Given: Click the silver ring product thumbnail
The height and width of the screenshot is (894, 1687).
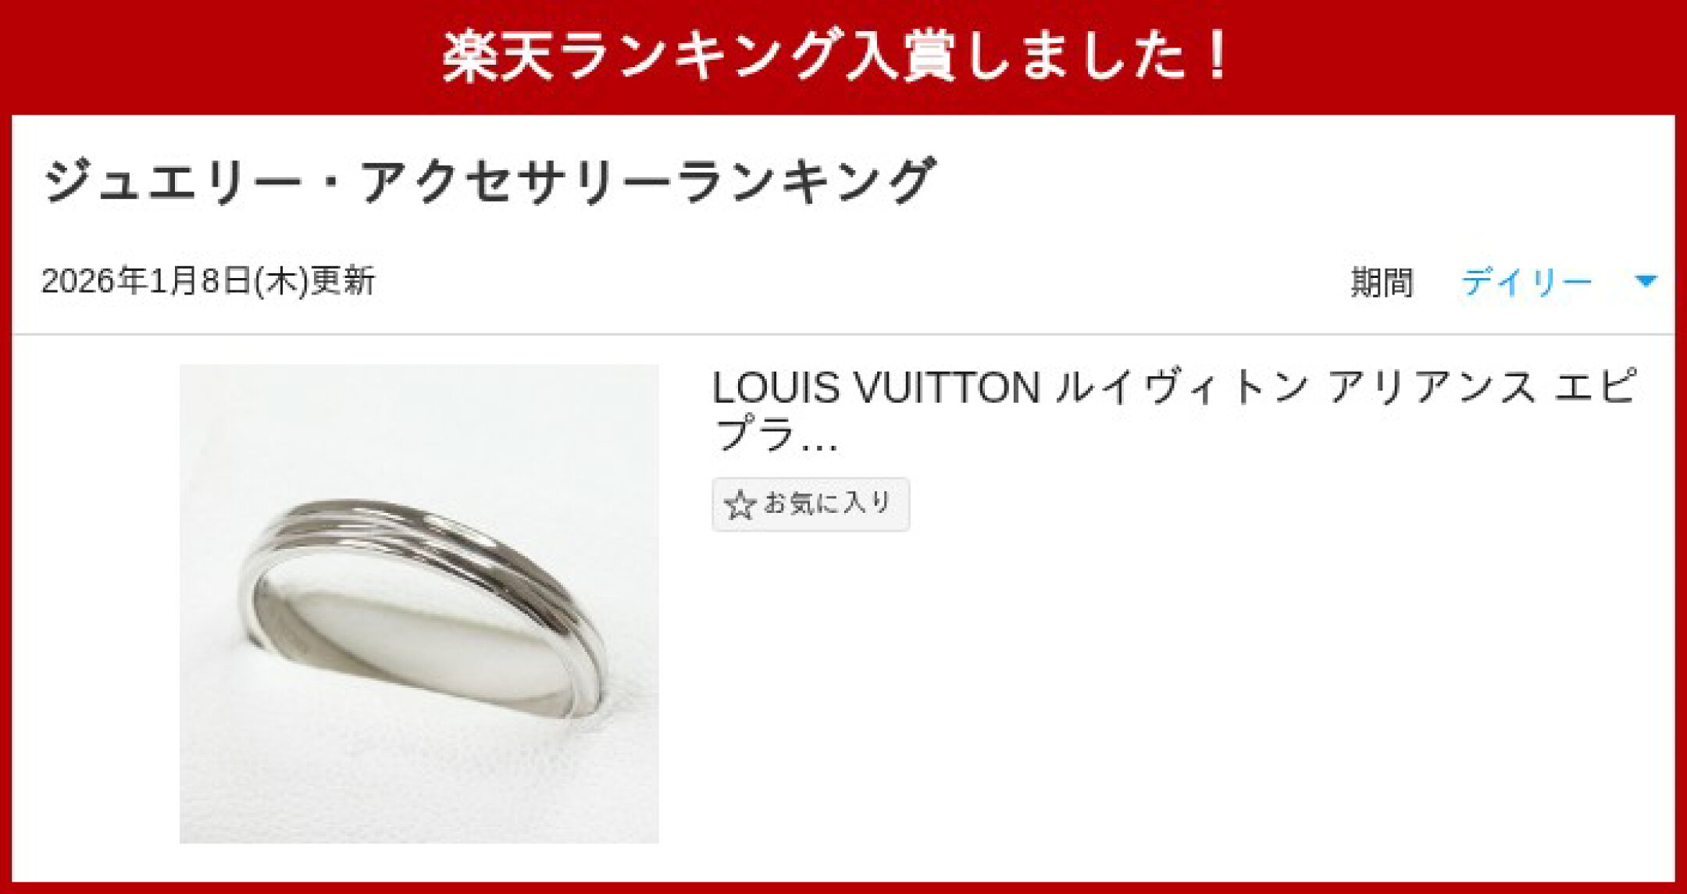Looking at the screenshot, I should pyautogui.click(x=419, y=604).
